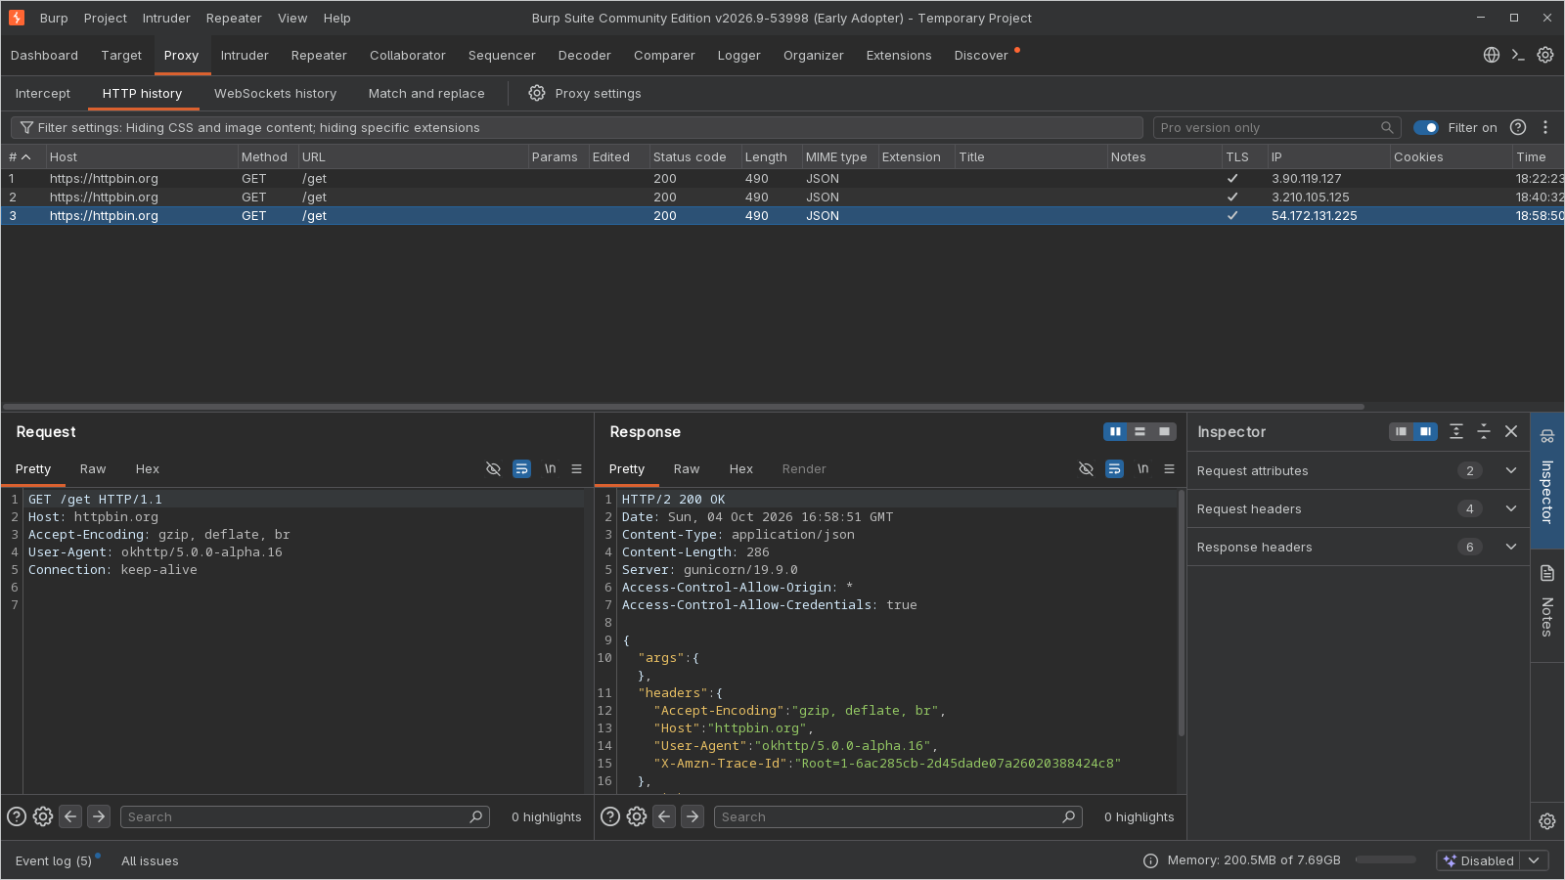Sort history by # column

coord(22,156)
